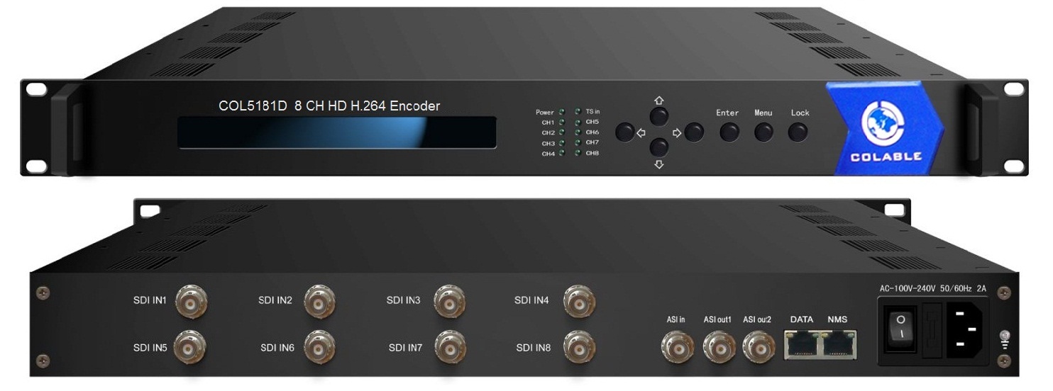
Task: Click the DATA Ethernet port
Action: 801,344
